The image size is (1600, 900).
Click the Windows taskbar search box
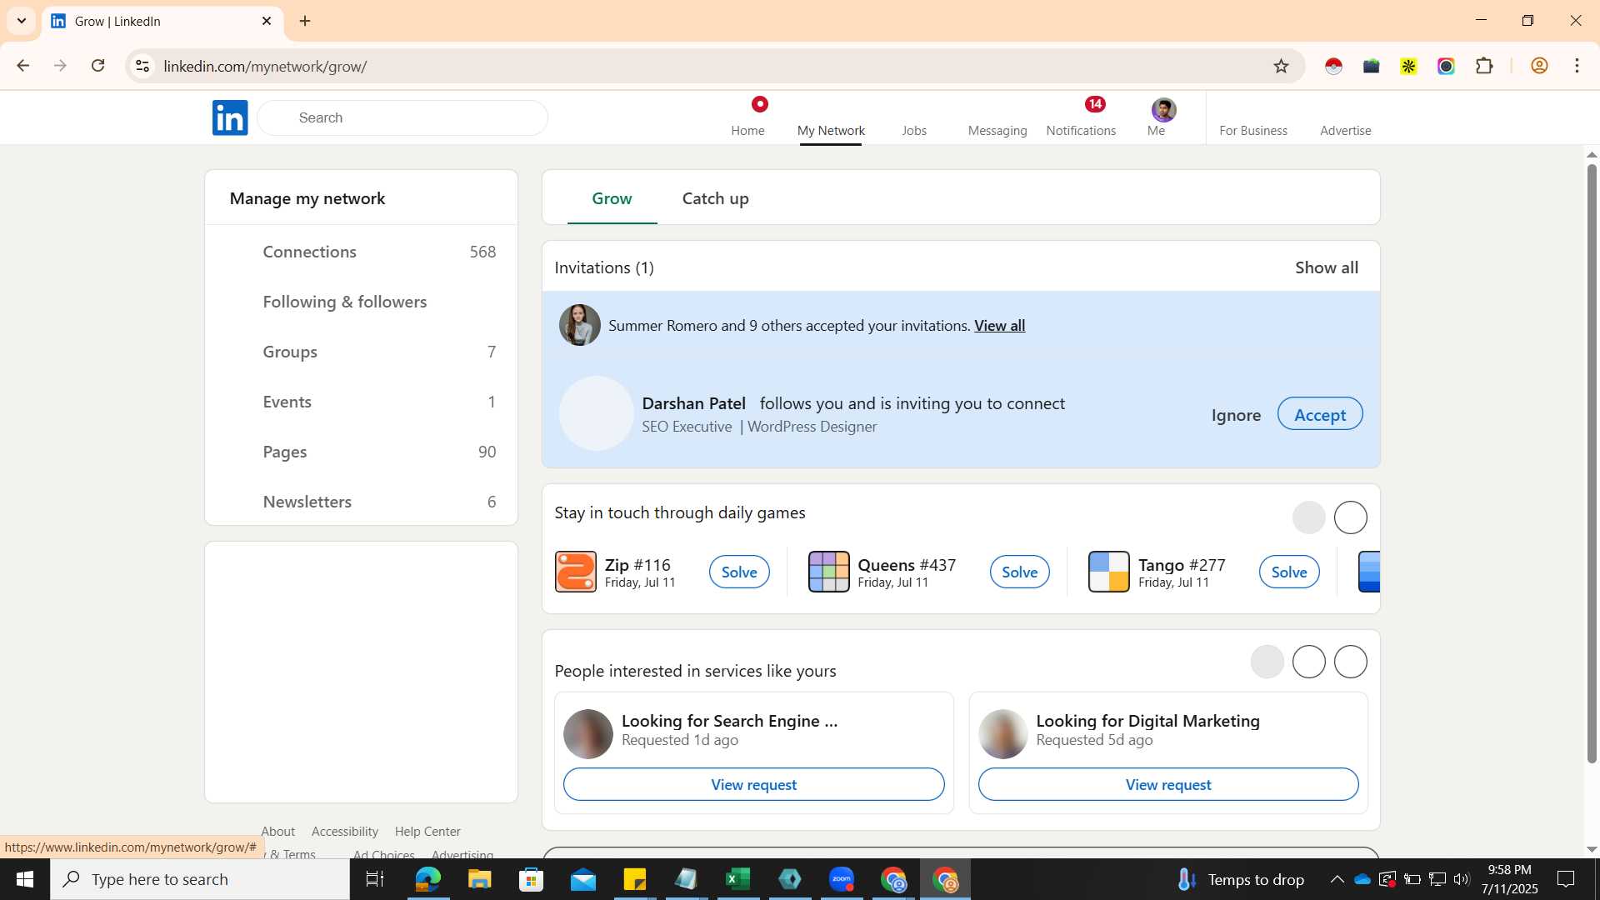click(200, 879)
